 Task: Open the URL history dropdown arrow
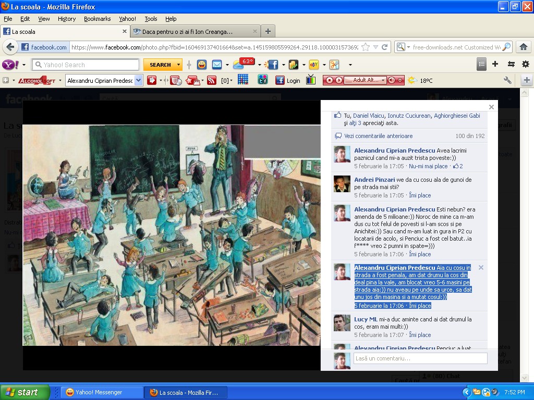pos(375,47)
